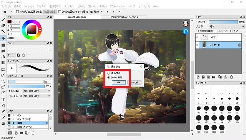Screen dimensions: 246x140
Task: Close the 保存設定 dialog
Action: tap(141, 67)
